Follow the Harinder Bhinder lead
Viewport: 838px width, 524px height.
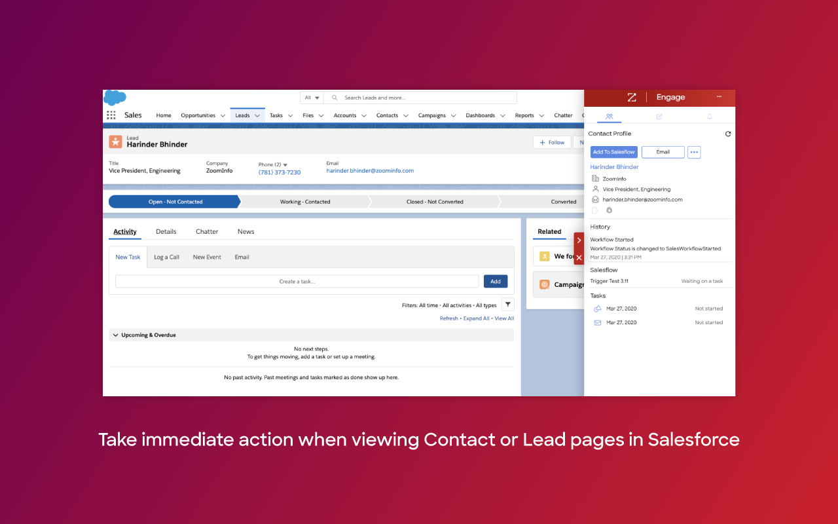551,142
